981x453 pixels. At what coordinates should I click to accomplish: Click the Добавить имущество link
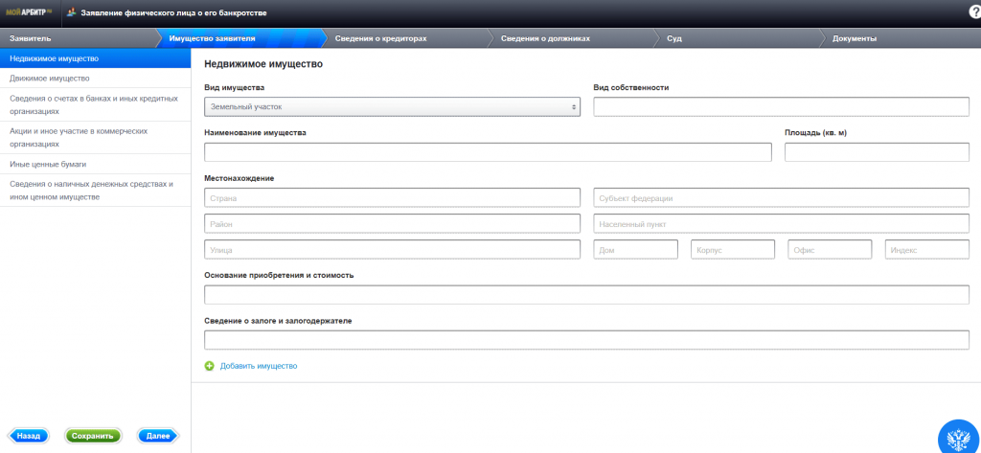click(259, 366)
